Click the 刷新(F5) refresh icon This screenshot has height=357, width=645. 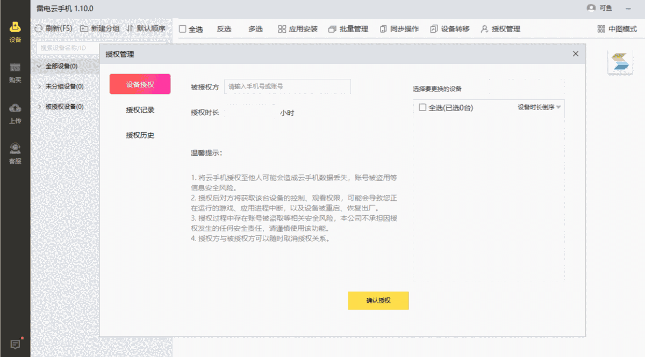pyautogui.click(x=39, y=29)
